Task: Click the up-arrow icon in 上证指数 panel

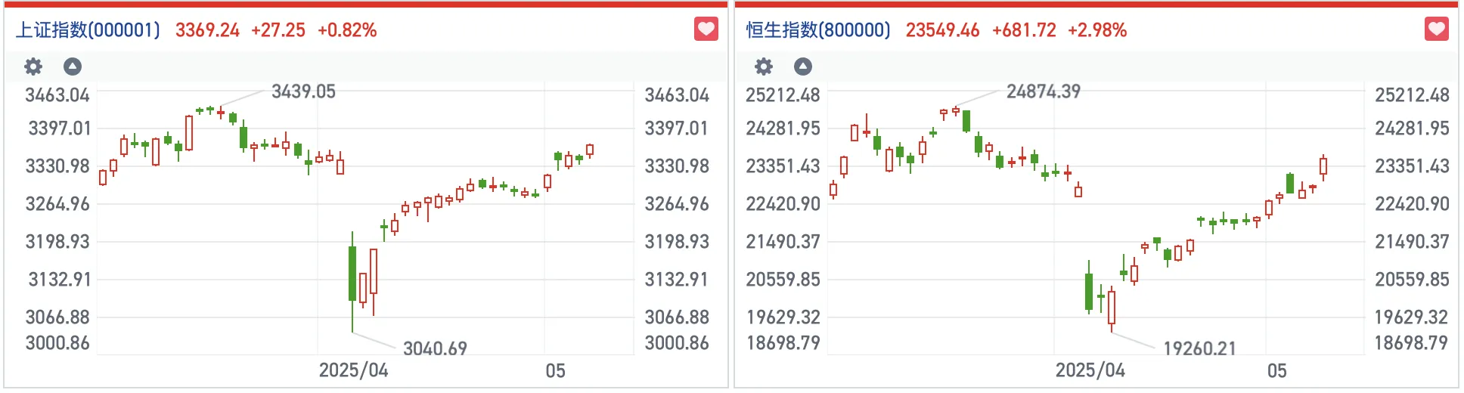Action: tap(73, 67)
